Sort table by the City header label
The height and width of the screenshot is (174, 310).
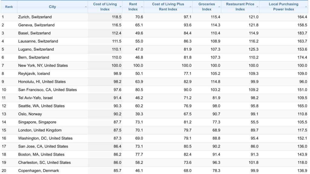click(x=52, y=6)
